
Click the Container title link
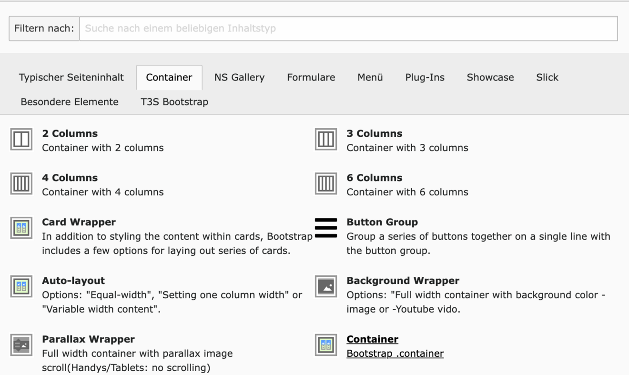pos(372,339)
